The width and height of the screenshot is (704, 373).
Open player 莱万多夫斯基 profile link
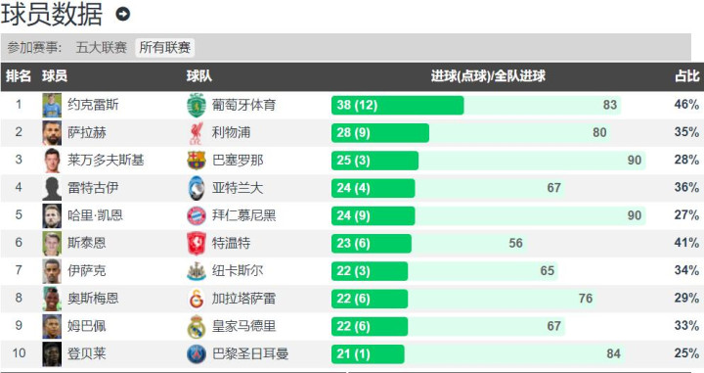pyautogui.click(x=106, y=160)
